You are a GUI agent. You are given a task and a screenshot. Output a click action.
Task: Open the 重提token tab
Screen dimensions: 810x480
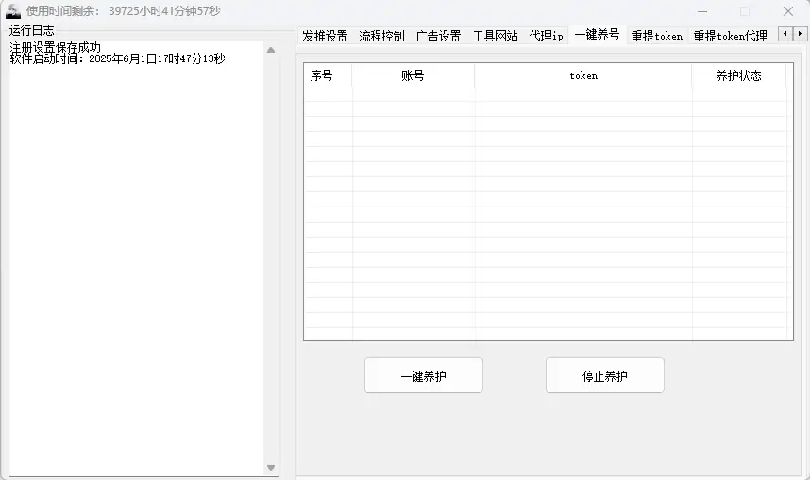pyautogui.click(x=657, y=36)
